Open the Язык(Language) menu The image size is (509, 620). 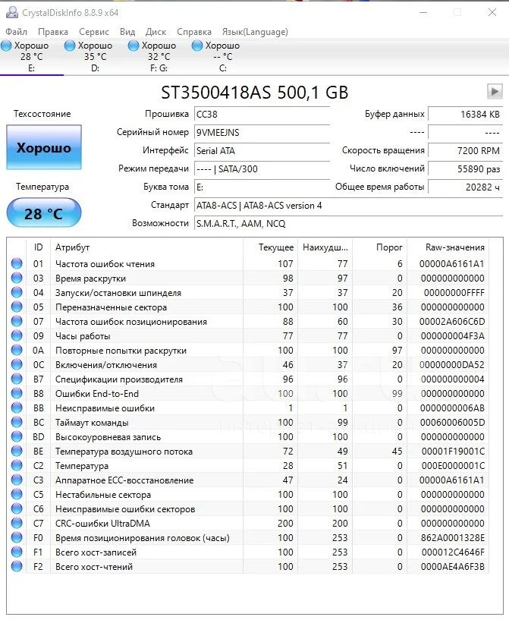tap(255, 32)
